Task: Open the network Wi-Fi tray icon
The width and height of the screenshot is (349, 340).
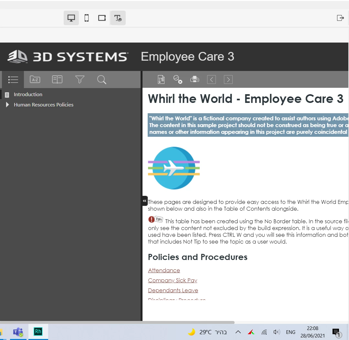Action: (x=264, y=332)
